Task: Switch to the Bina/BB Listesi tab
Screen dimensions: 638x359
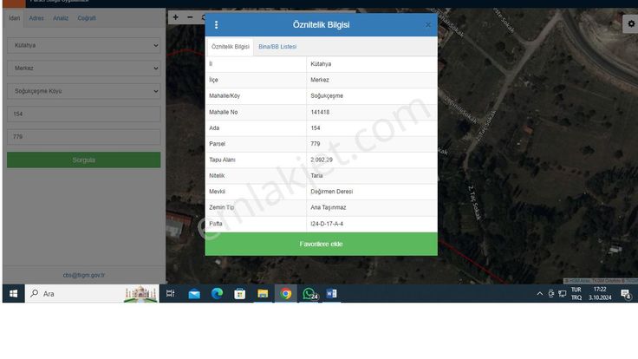Action: (277, 47)
